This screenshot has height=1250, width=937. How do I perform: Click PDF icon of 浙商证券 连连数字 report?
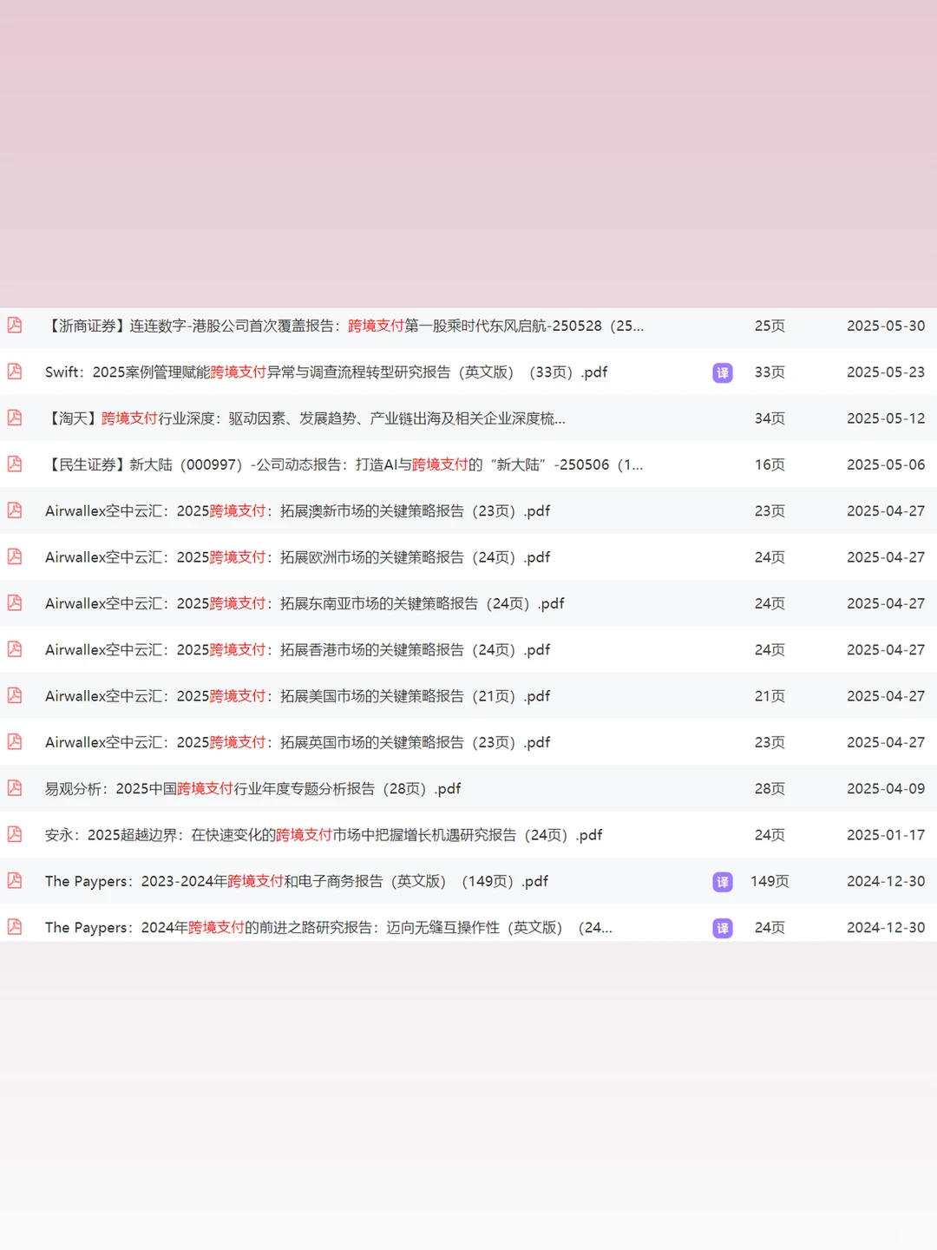tap(15, 326)
